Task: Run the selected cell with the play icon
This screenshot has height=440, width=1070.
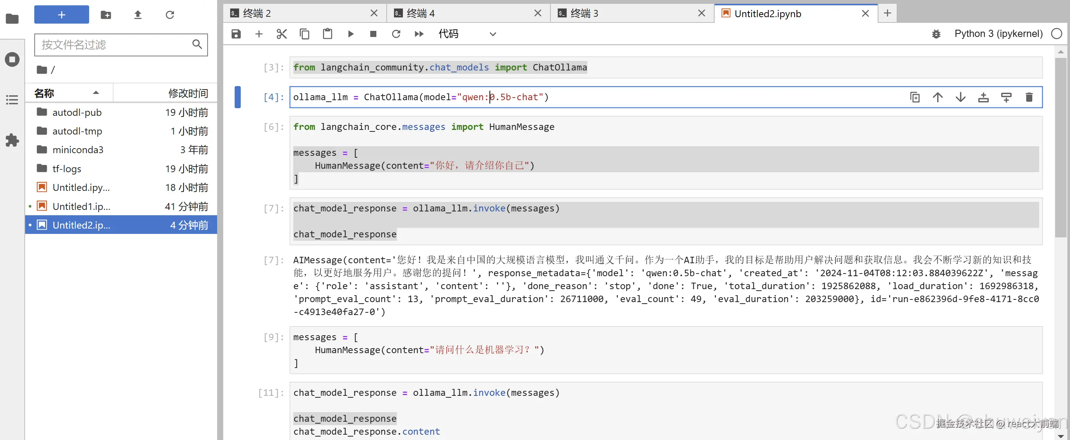Action: pos(350,34)
